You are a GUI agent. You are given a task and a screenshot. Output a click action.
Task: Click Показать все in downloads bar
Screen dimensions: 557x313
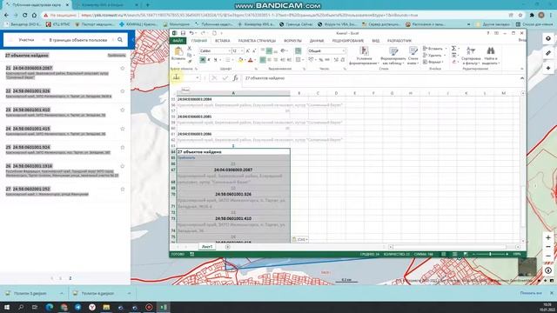pos(531,293)
